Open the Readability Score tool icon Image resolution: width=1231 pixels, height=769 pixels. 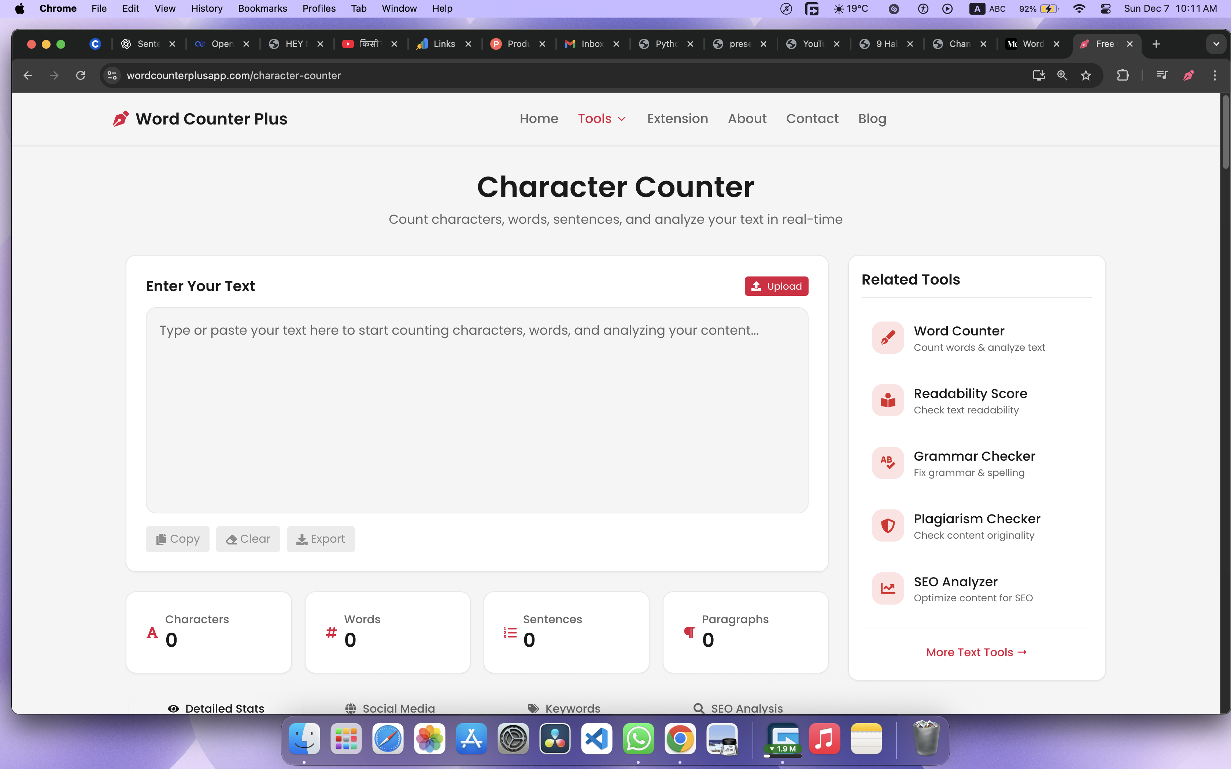[x=888, y=400]
